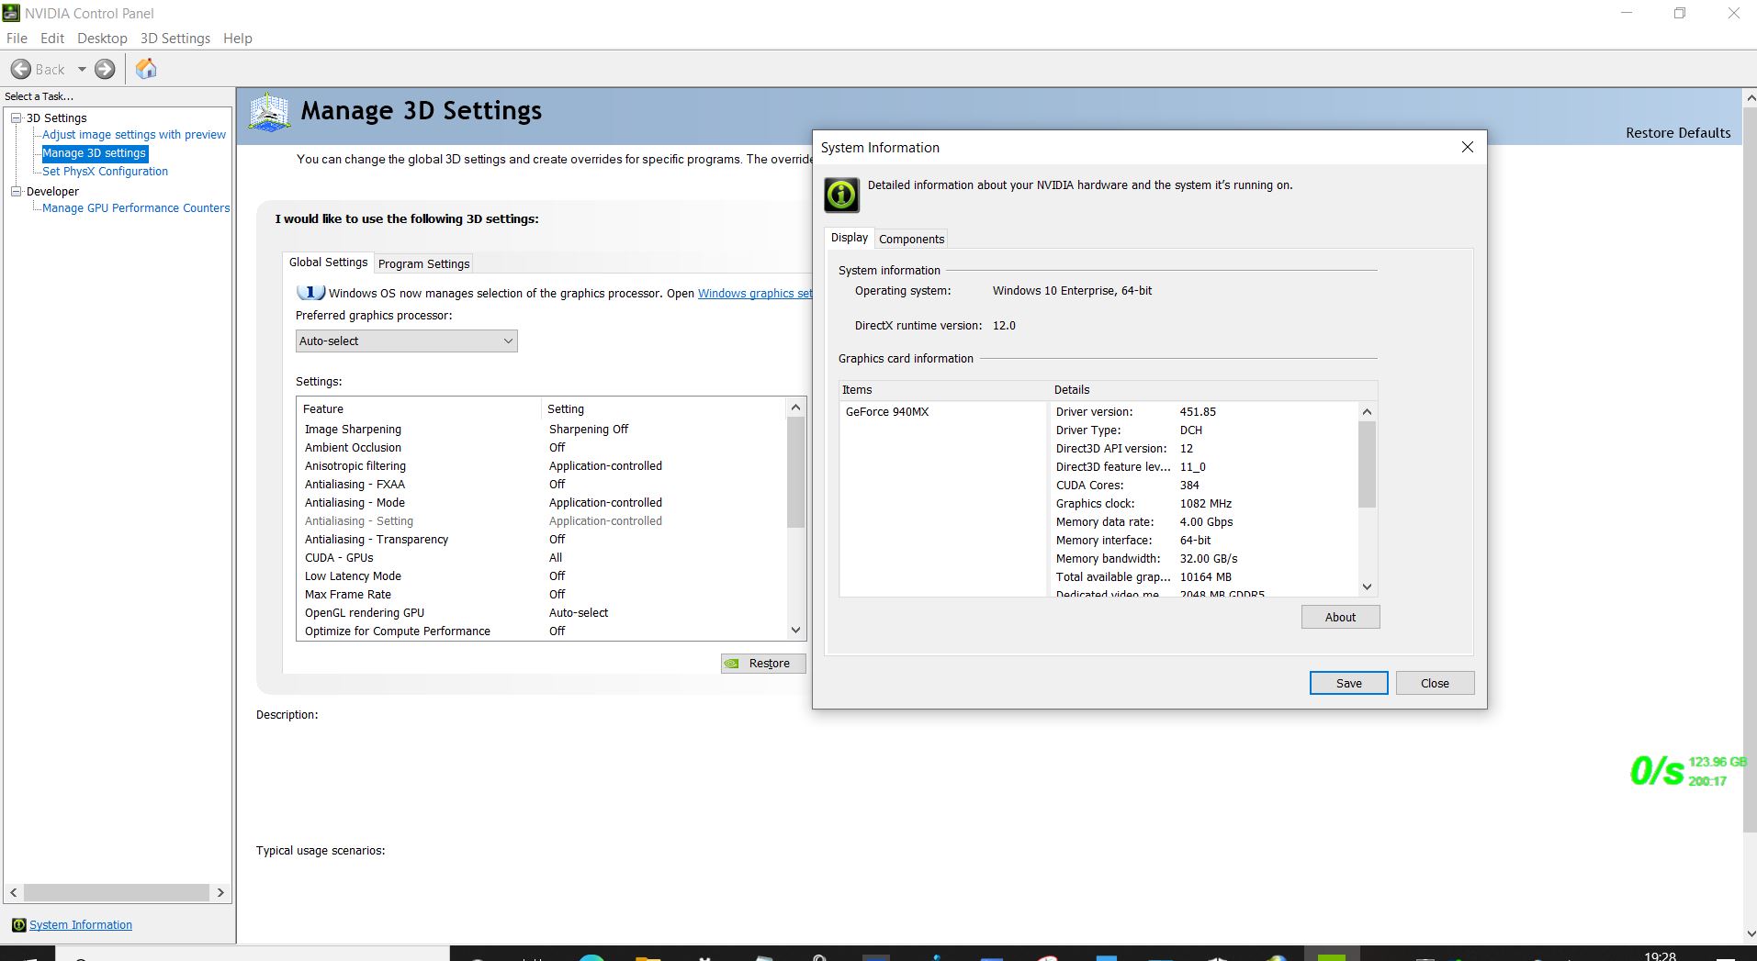The image size is (1757, 961).
Task: Click the CUDA Cores detail row
Action: (x=1204, y=486)
